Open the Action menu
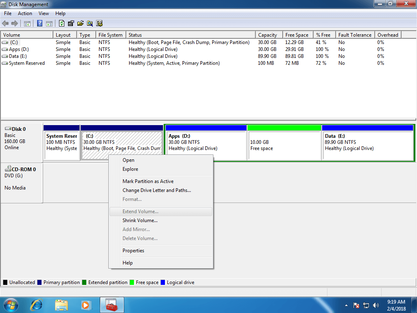 (x=25, y=13)
